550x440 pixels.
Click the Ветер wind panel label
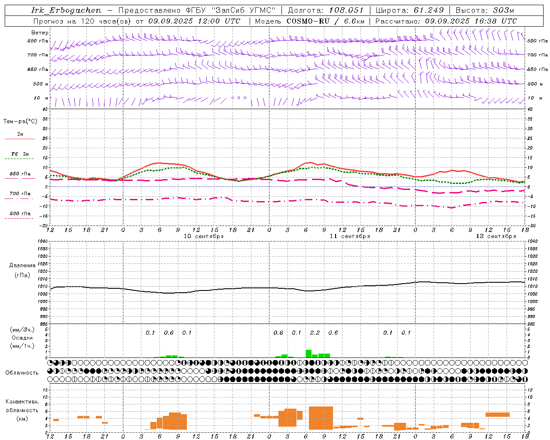tap(40, 33)
